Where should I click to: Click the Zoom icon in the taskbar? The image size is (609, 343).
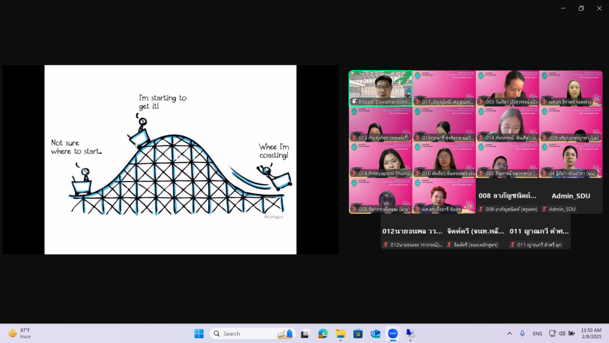click(x=393, y=333)
